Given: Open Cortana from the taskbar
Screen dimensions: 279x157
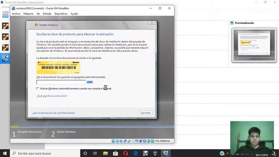Looking at the screenshot, I should click(85, 153).
